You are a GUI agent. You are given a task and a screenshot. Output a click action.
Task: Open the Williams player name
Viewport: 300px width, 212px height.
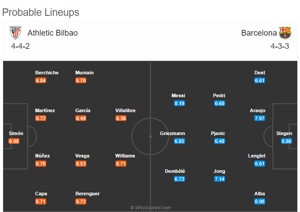click(x=125, y=156)
